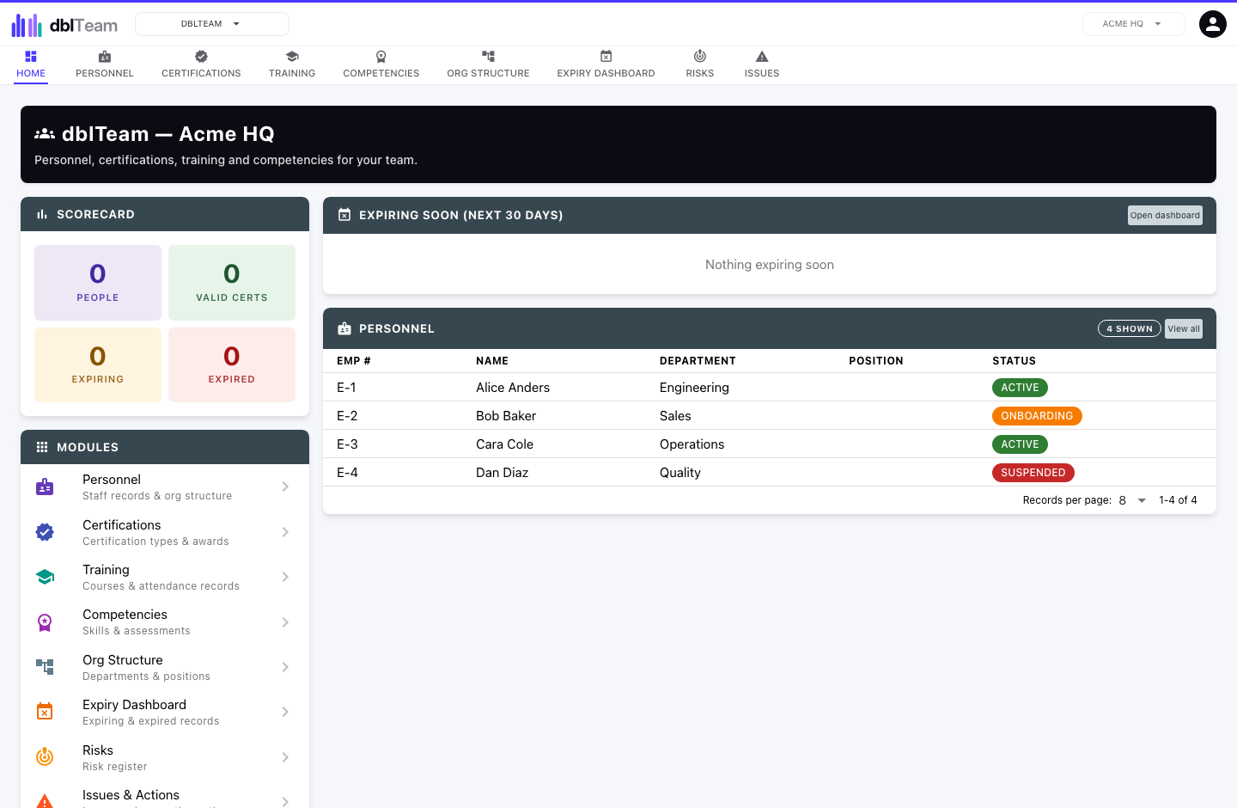Click the Training module cap icon
Viewport: 1237px width, 808px height.
45,578
